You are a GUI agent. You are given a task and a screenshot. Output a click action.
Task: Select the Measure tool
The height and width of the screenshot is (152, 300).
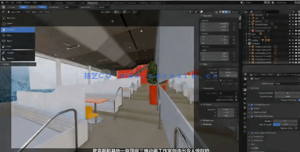pos(17,58)
